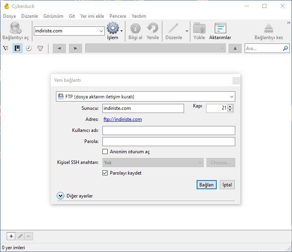Open the Düzenle editor dropdown arrow
292x252 pixels.
187,31
